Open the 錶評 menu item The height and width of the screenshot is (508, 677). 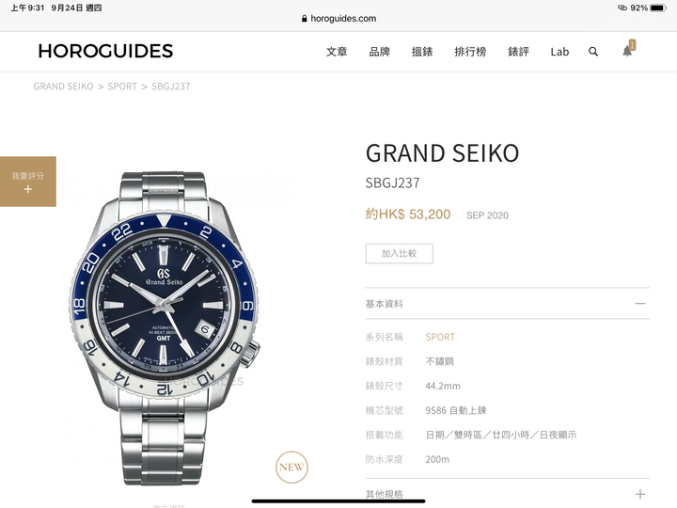518,52
